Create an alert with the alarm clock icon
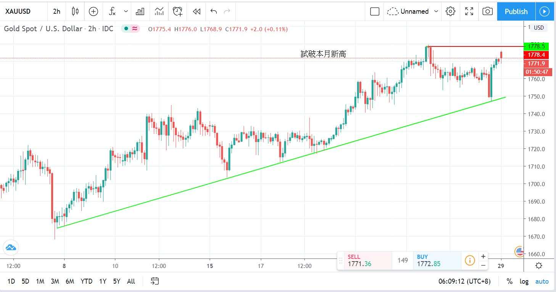 [177, 11]
